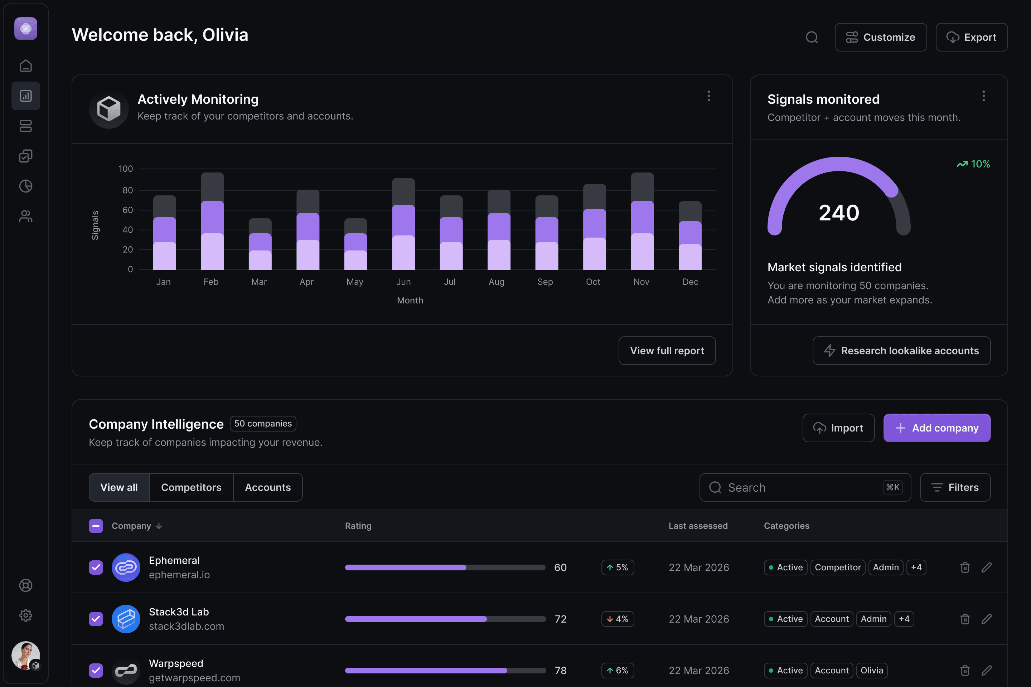
Task: Click the pie chart reports sidebar icon
Action: [x=25, y=186]
